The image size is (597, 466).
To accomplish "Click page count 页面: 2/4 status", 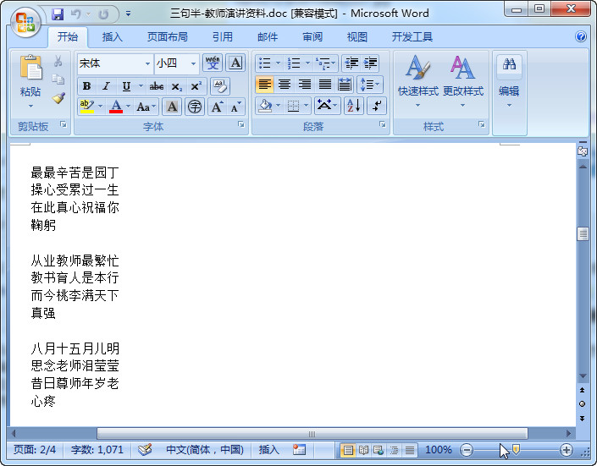I will pyautogui.click(x=35, y=450).
